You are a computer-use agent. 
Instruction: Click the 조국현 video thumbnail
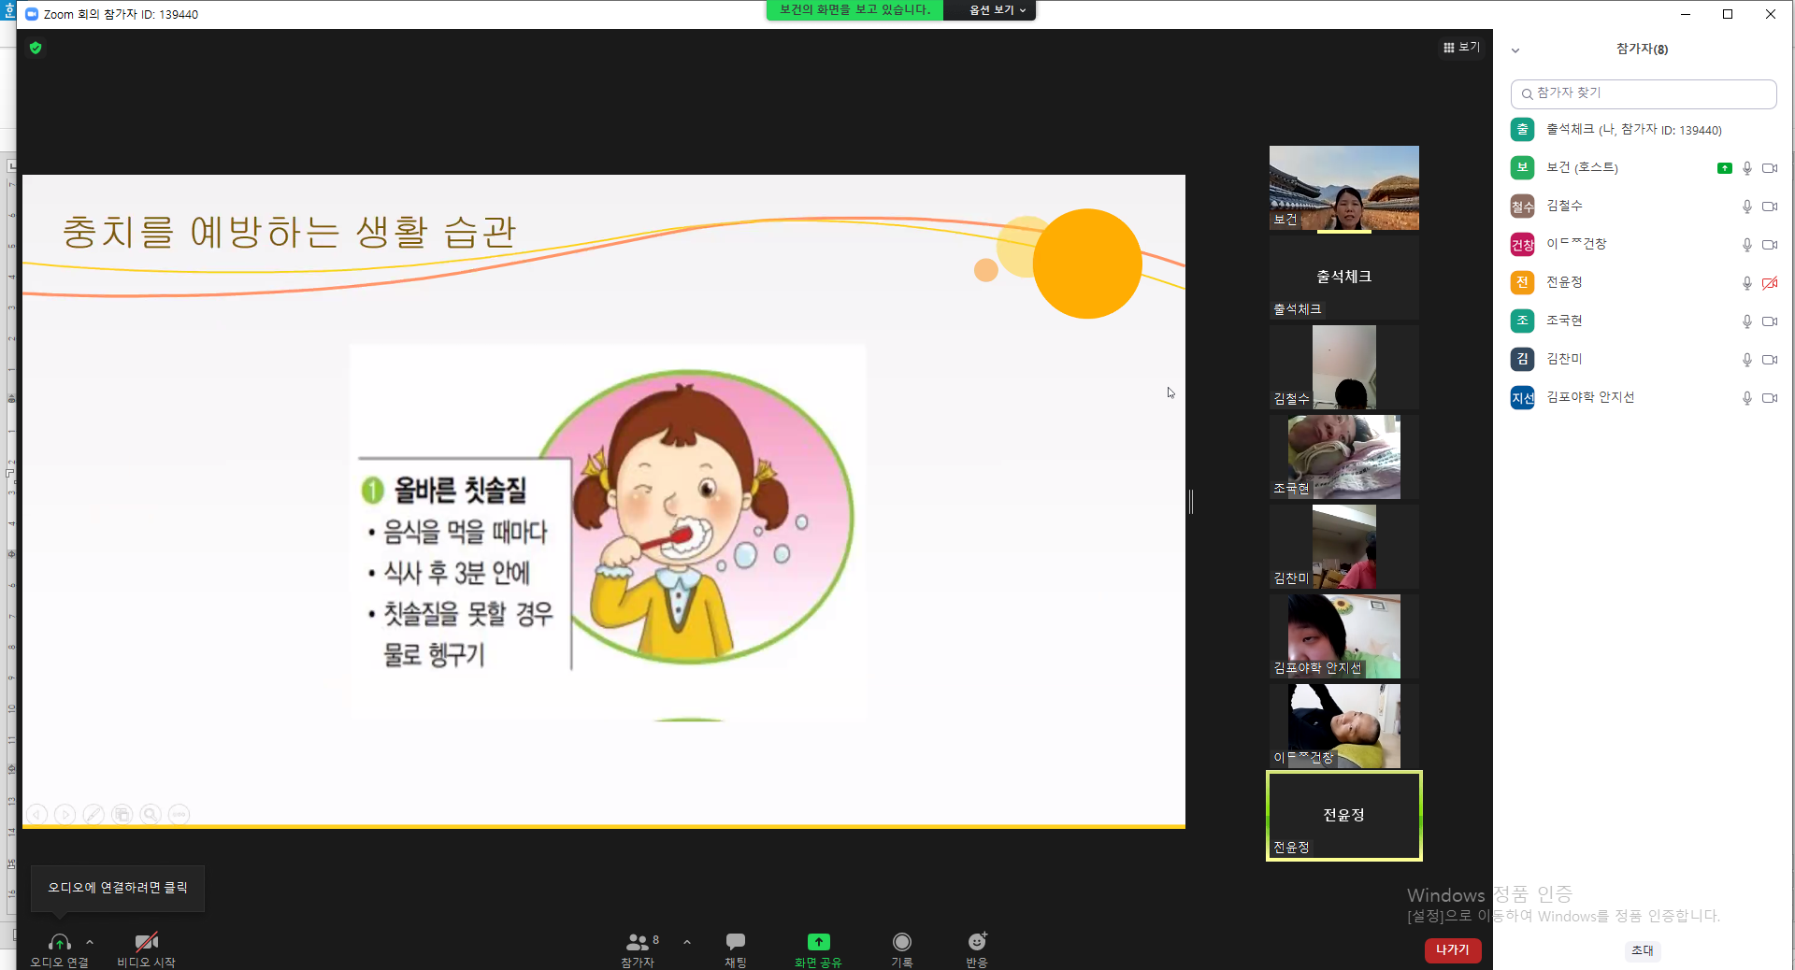pos(1344,457)
